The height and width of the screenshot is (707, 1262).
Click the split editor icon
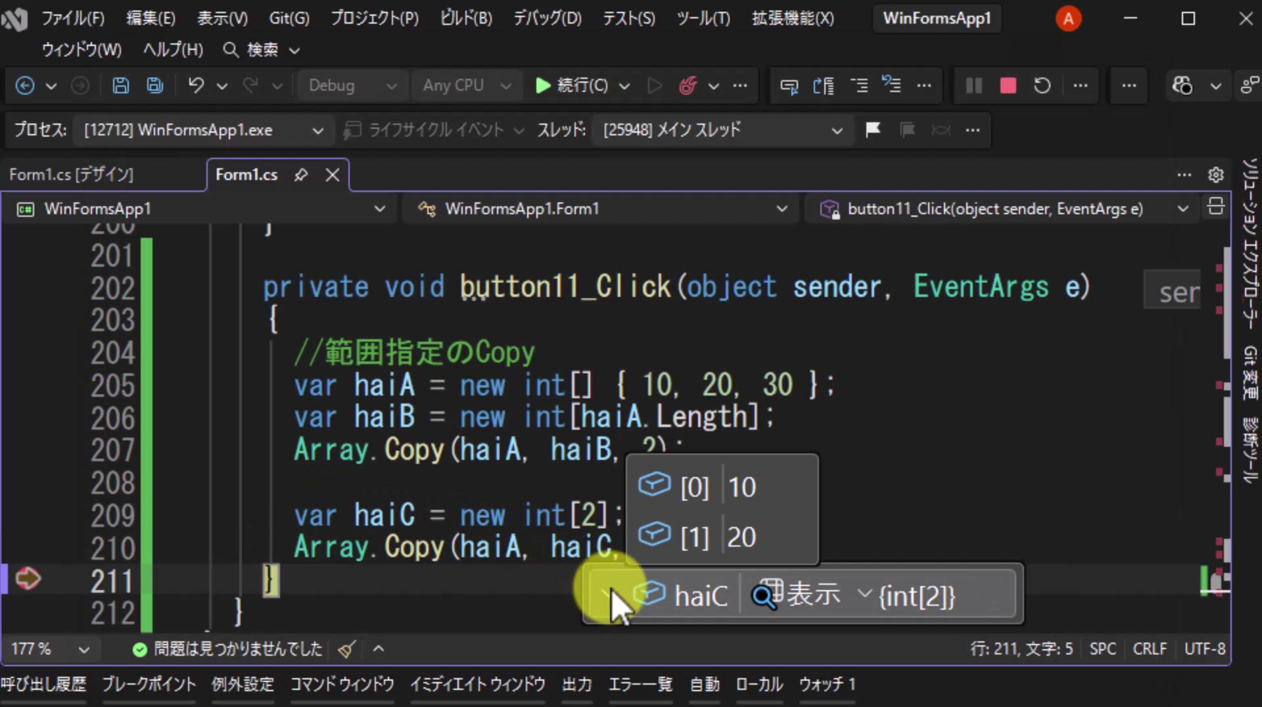[x=1215, y=207]
